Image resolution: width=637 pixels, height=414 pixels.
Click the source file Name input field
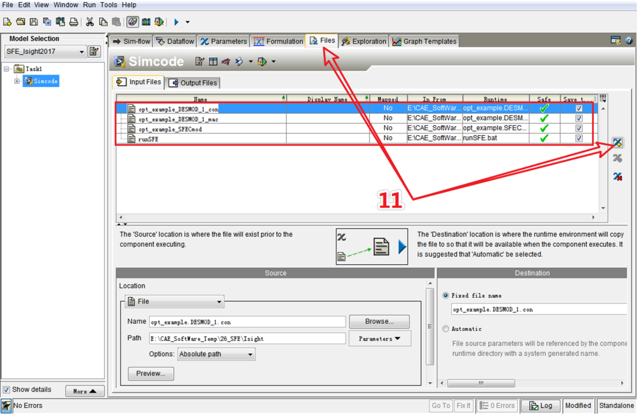[x=247, y=322]
